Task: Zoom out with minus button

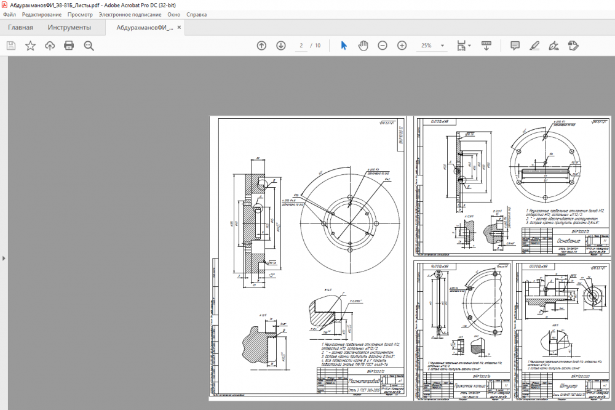Action: (383, 46)
